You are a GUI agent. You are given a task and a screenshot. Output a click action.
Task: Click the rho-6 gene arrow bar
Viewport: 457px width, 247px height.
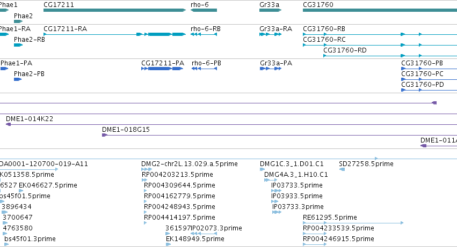(x=204, y=10)
